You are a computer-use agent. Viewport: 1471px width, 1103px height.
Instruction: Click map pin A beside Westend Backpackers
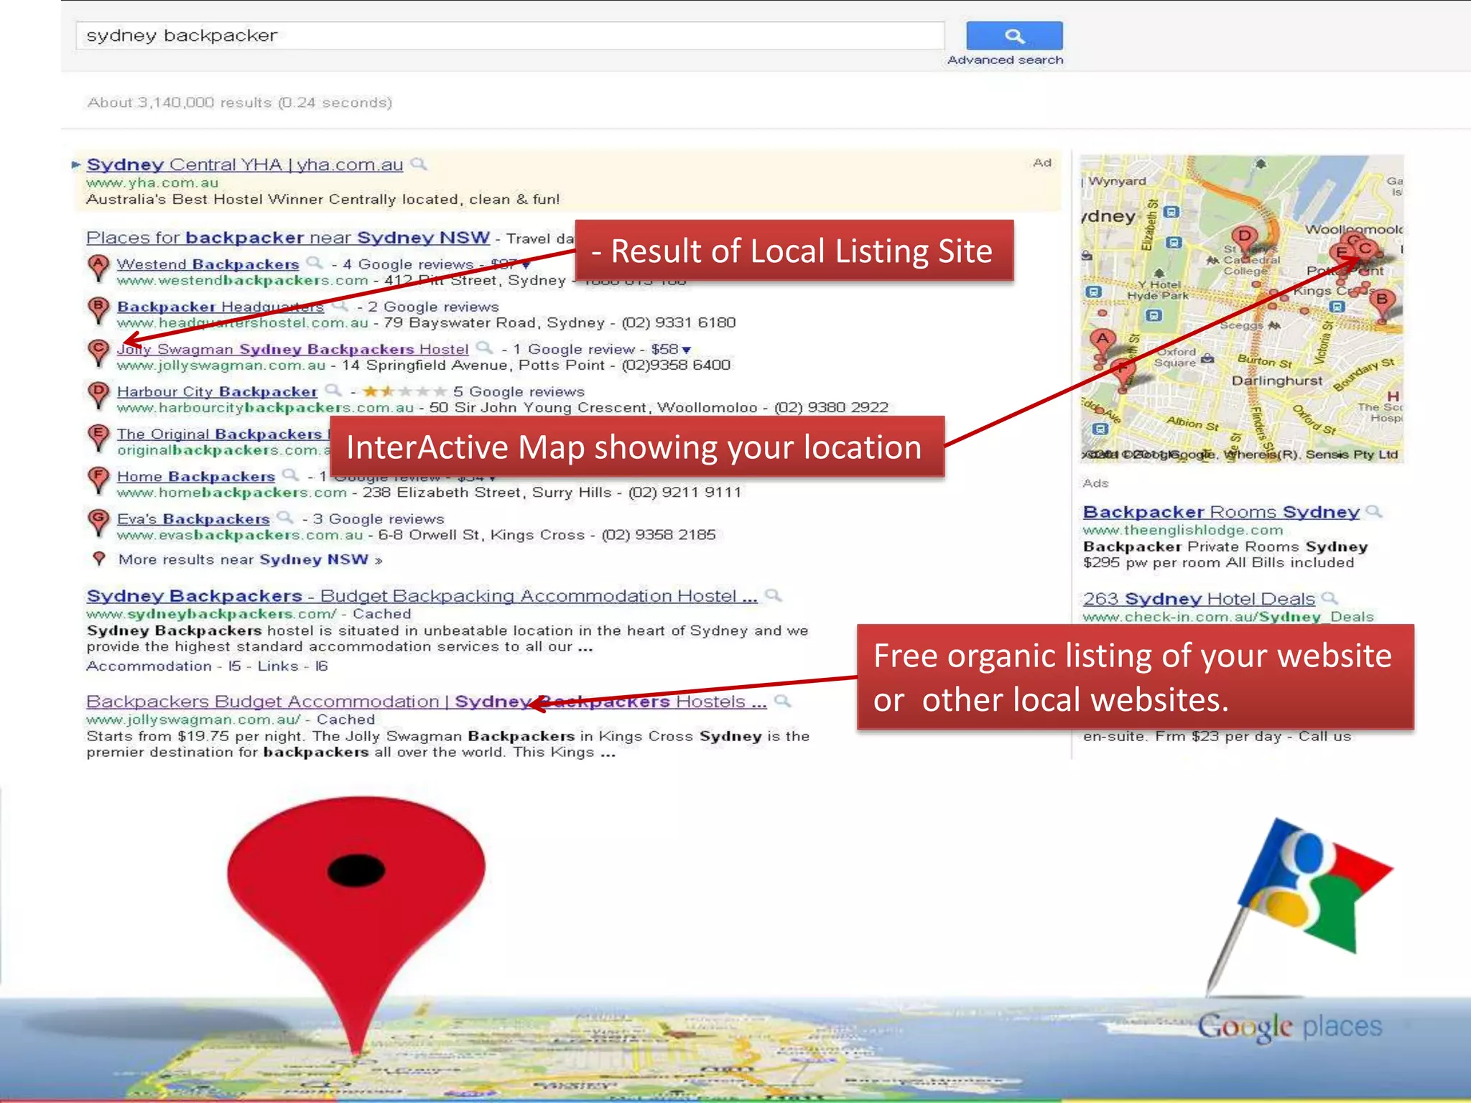coord(98,268)
